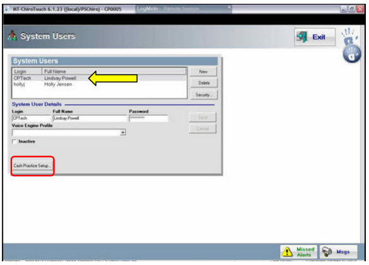The width and height of the screenshot is (369, 265).
Task: Open Cash Practice Setup
Action: point(32,166)
